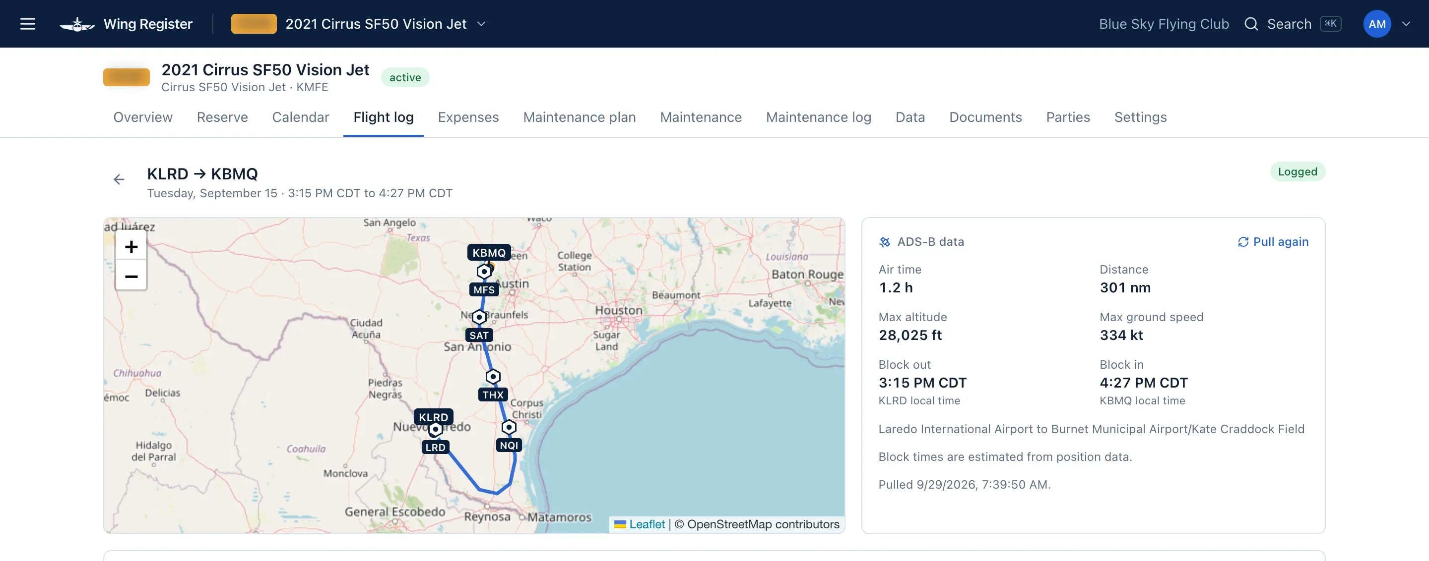Click the 4:27 PM CDT block in time
Viewport: 1429px width, 561px height.
[x=1143, y=383]
